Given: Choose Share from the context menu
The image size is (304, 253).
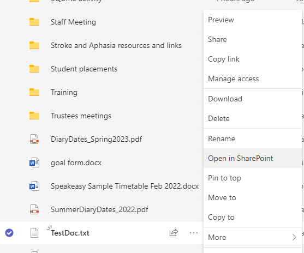Looking at the screenshot, I should pyautogui.click(x=253, y=39).
